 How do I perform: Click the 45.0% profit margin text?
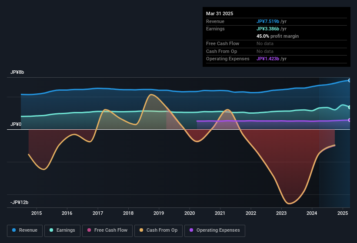tap(277, 36)
